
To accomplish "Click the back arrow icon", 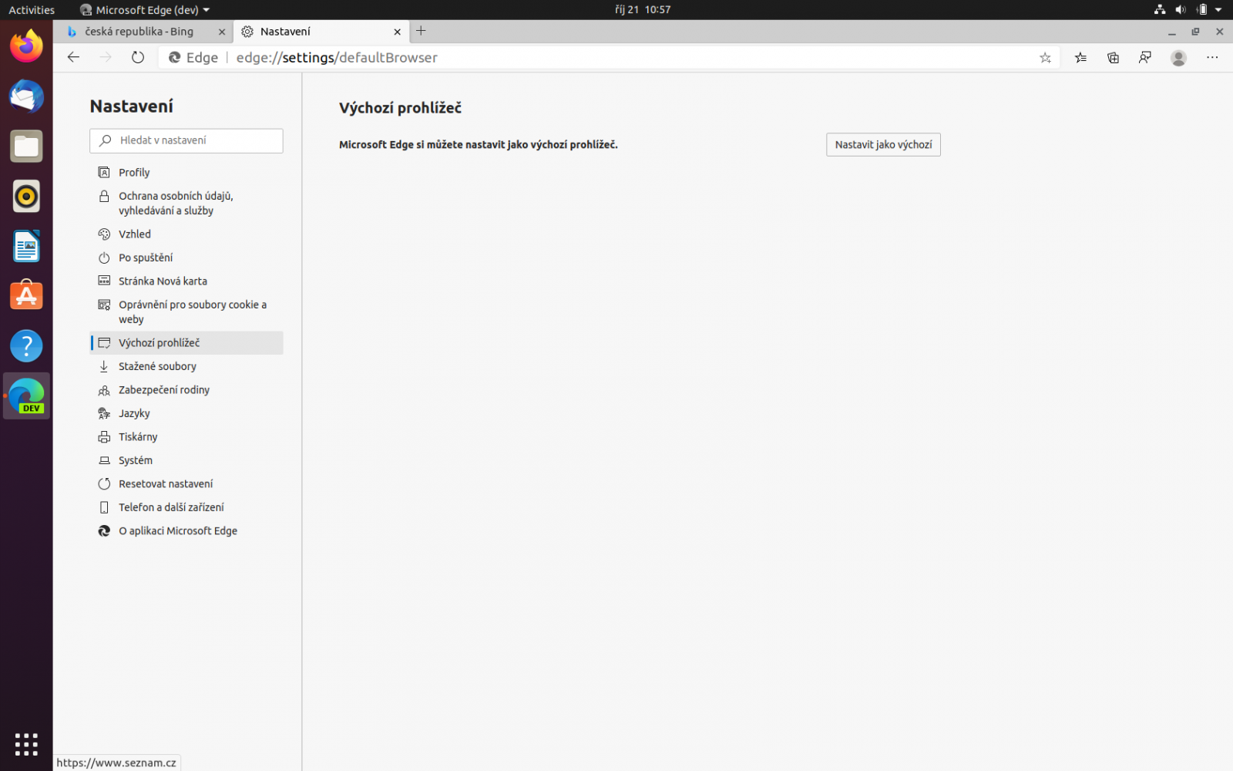I will point(72,57).
